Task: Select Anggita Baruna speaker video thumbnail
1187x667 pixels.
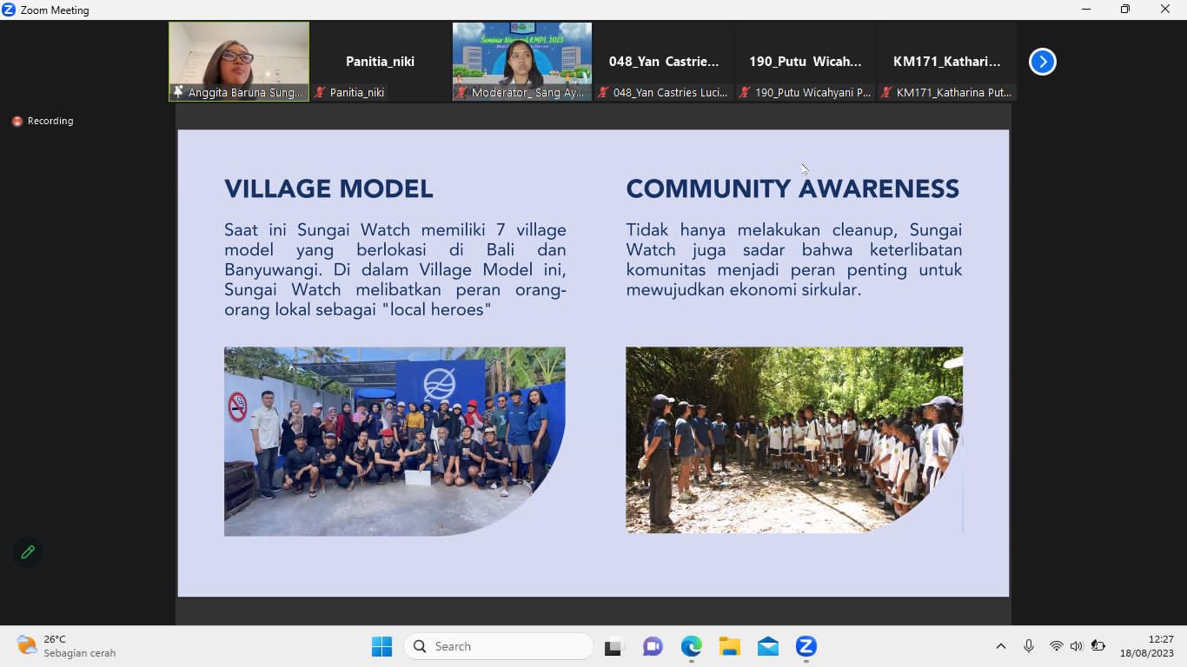Action: pos(239,62)
